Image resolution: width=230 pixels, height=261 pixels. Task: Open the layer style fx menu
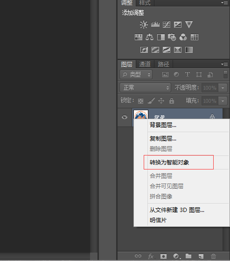click(x=151, y=256)
